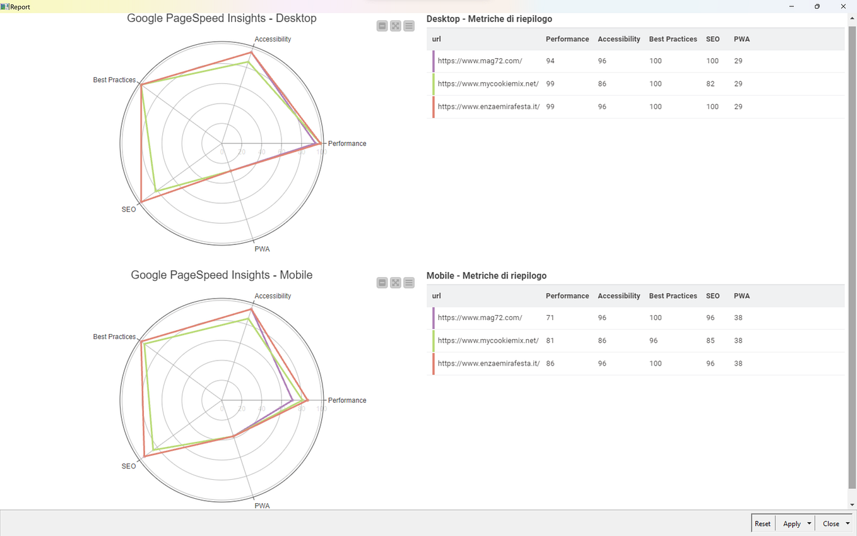This screenshot has height=536, width=857.
Task: Collapse the Desktop PageSpeed chart panel
Action: pos(382,26)
